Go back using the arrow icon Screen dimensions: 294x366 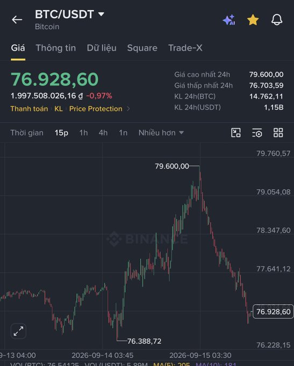tap(17, 19)
